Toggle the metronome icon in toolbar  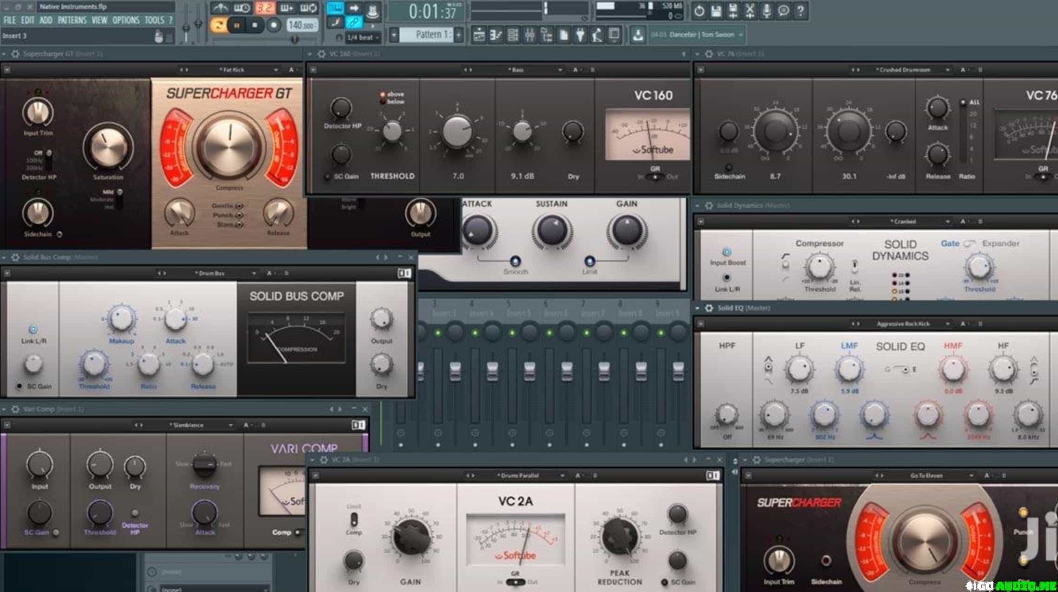[220, 8]
